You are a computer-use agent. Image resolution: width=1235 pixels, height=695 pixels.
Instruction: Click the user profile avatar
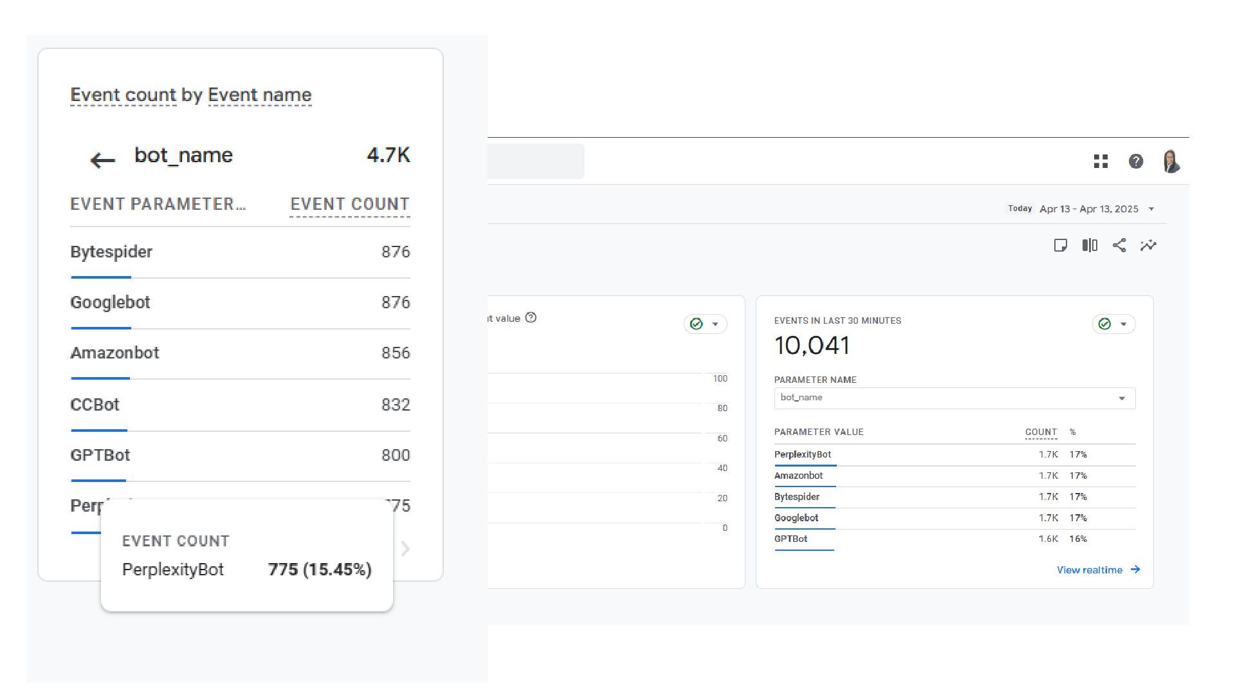pyautogui.click(x=1171, y=162)
